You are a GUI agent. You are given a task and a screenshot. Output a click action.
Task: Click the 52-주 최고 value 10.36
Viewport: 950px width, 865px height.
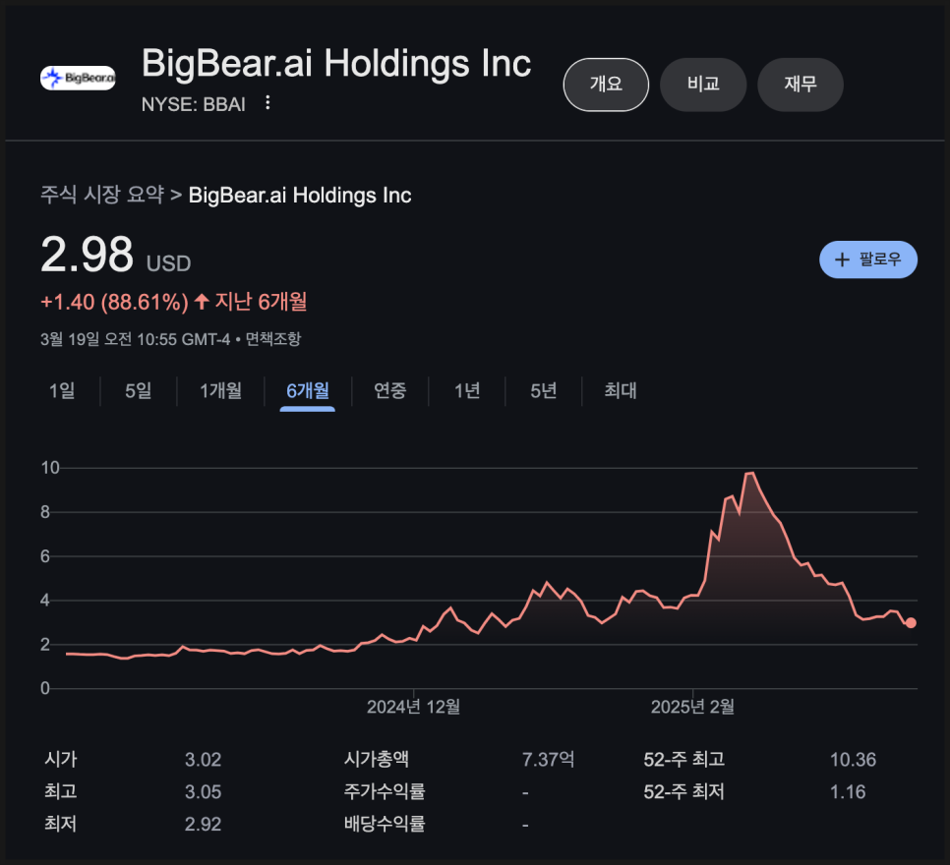point(853,760)
